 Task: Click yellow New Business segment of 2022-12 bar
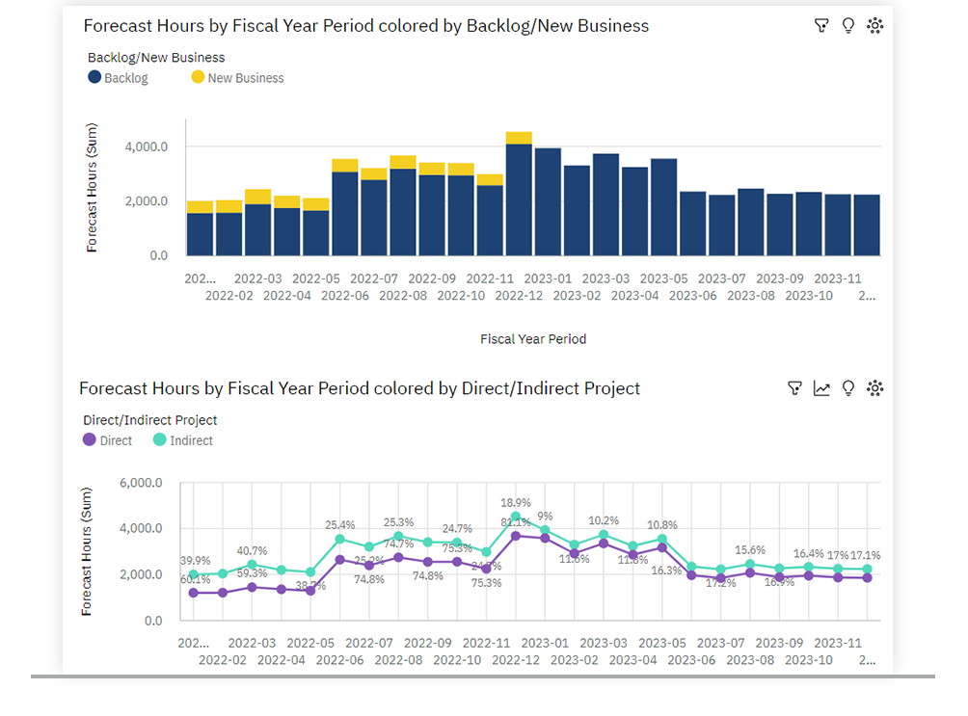(x=519, y=138)
